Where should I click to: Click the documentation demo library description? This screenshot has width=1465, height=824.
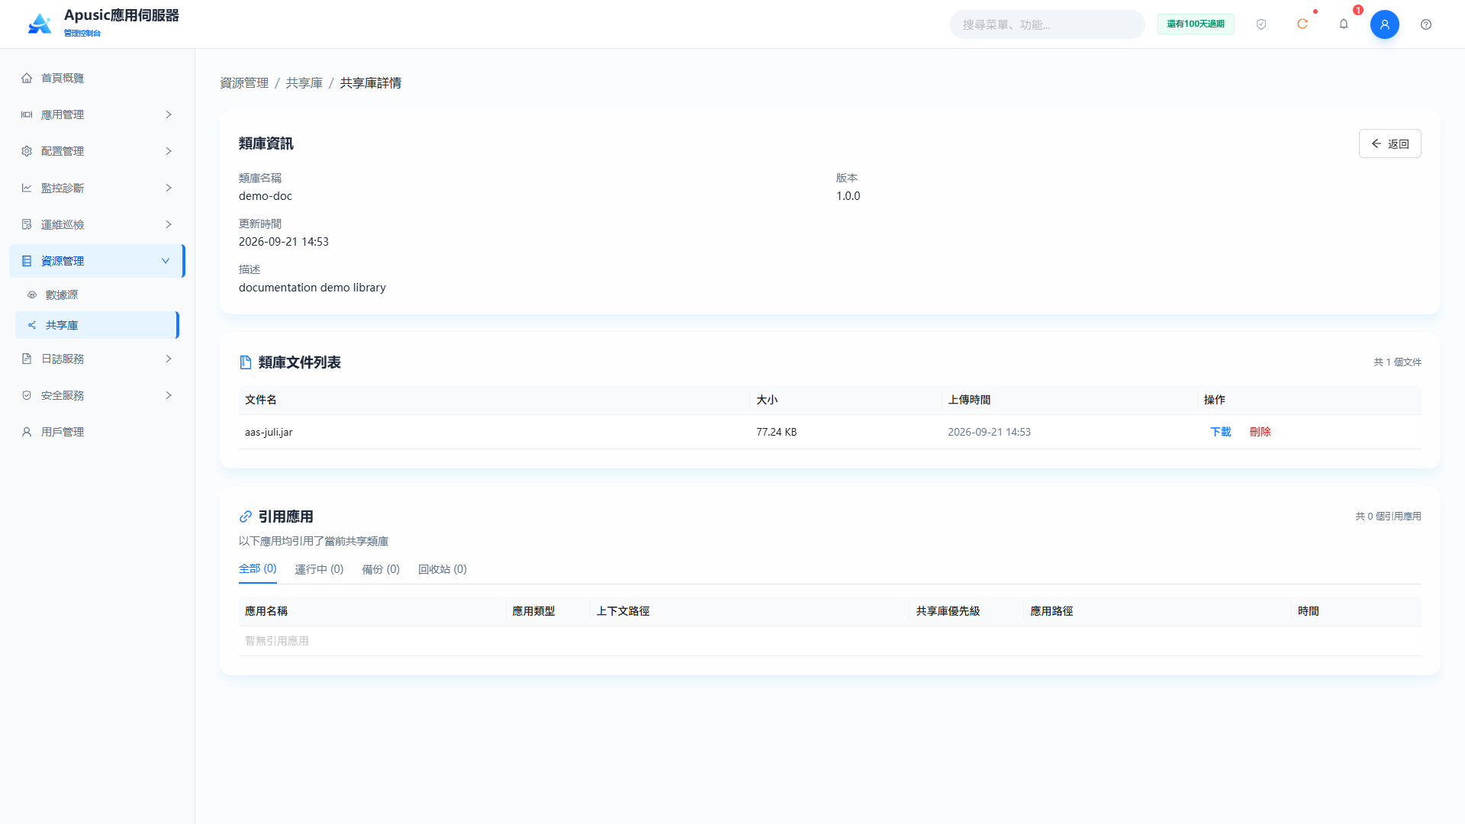[x=312, y=288]
